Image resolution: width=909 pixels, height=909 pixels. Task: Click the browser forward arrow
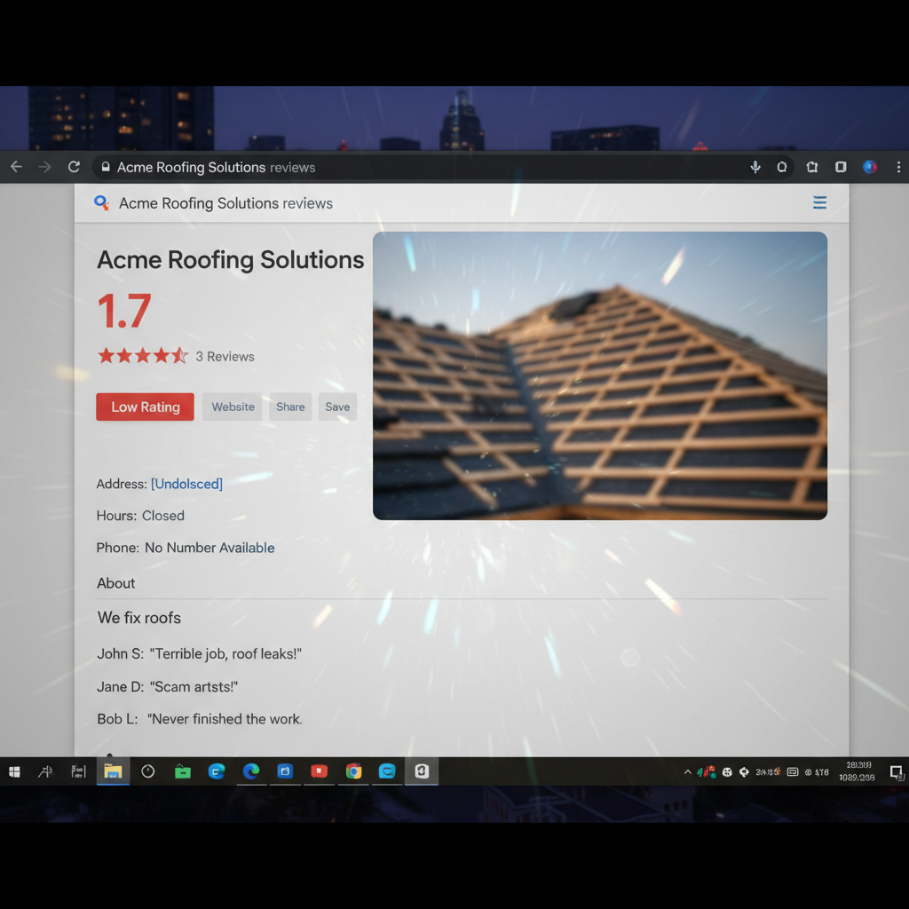(44, 167)
